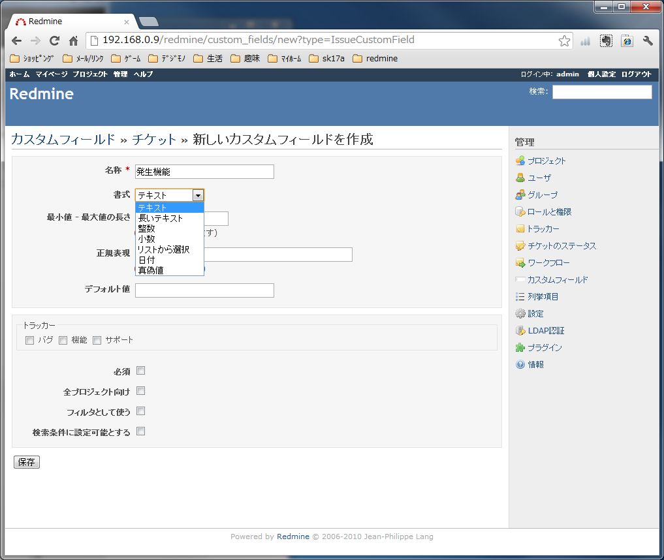The width and height of the screenshot is (664, 560).
Task: Check the バグ tracker checkbox
Action: coord(29,340)
